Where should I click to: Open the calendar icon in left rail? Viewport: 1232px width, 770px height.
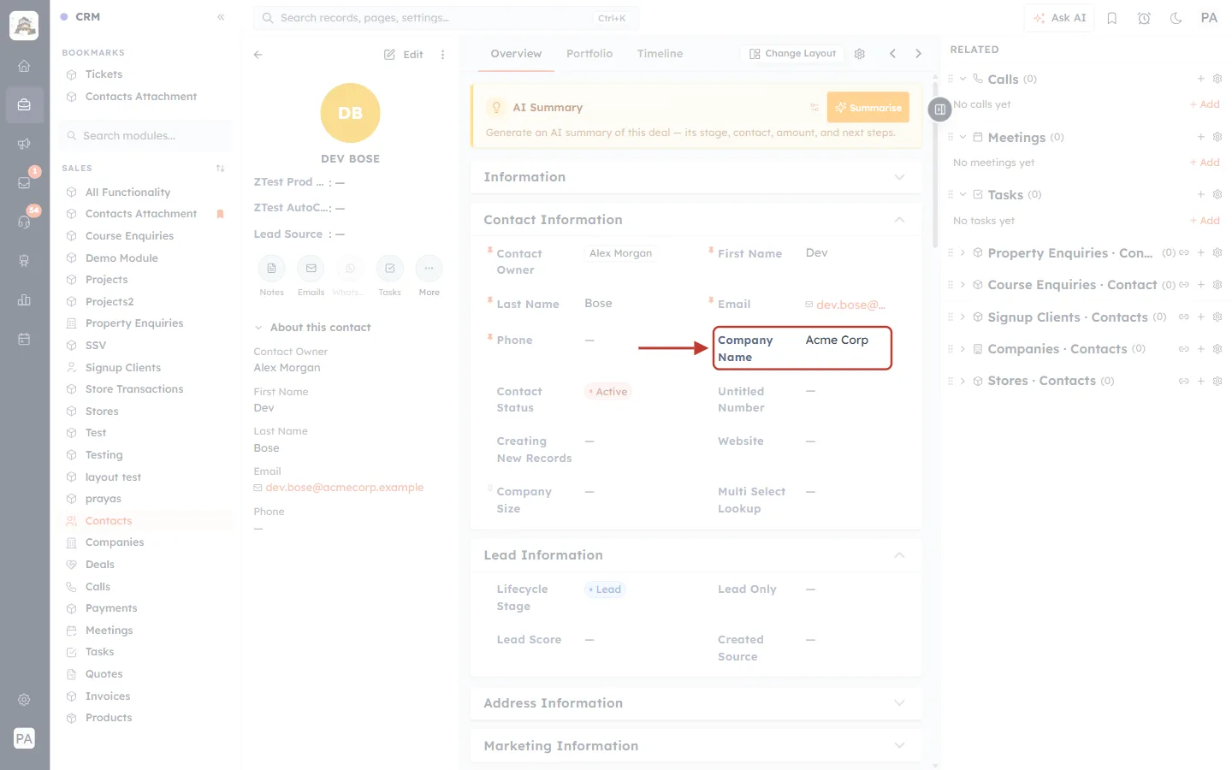pos(24,339)
